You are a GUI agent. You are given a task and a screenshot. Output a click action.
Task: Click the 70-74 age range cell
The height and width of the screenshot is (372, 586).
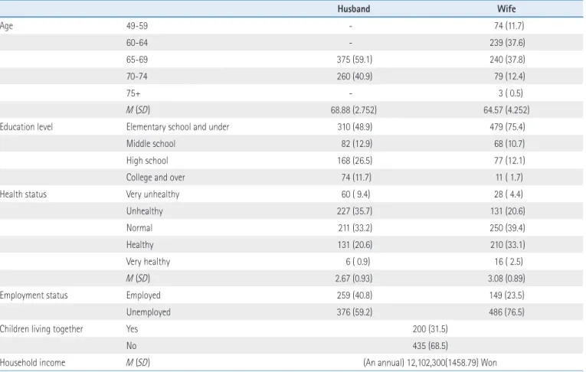(x=137, y=77)
